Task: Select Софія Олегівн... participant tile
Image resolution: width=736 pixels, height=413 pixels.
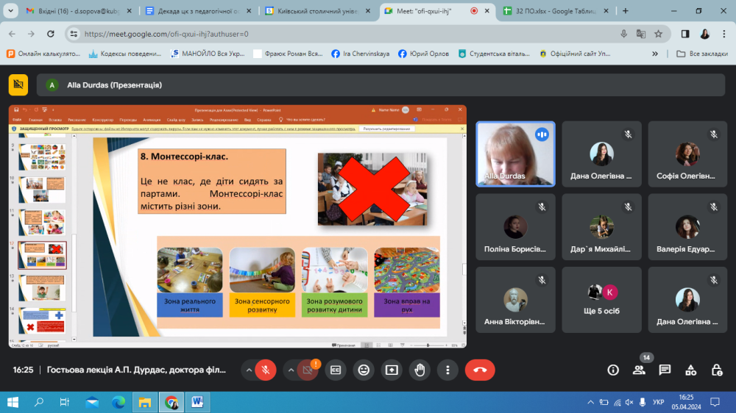Action: [x=687, y=154]
